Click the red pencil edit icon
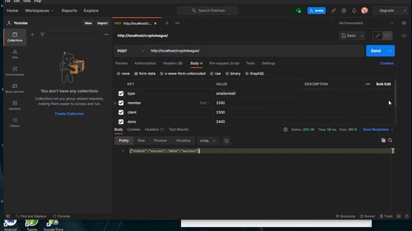This screenshot has height=231, width=412. (377, 36)
